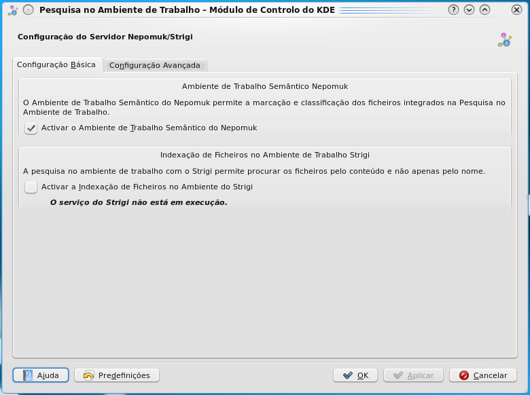Dismiss dialog with Cancelar button

483,375
